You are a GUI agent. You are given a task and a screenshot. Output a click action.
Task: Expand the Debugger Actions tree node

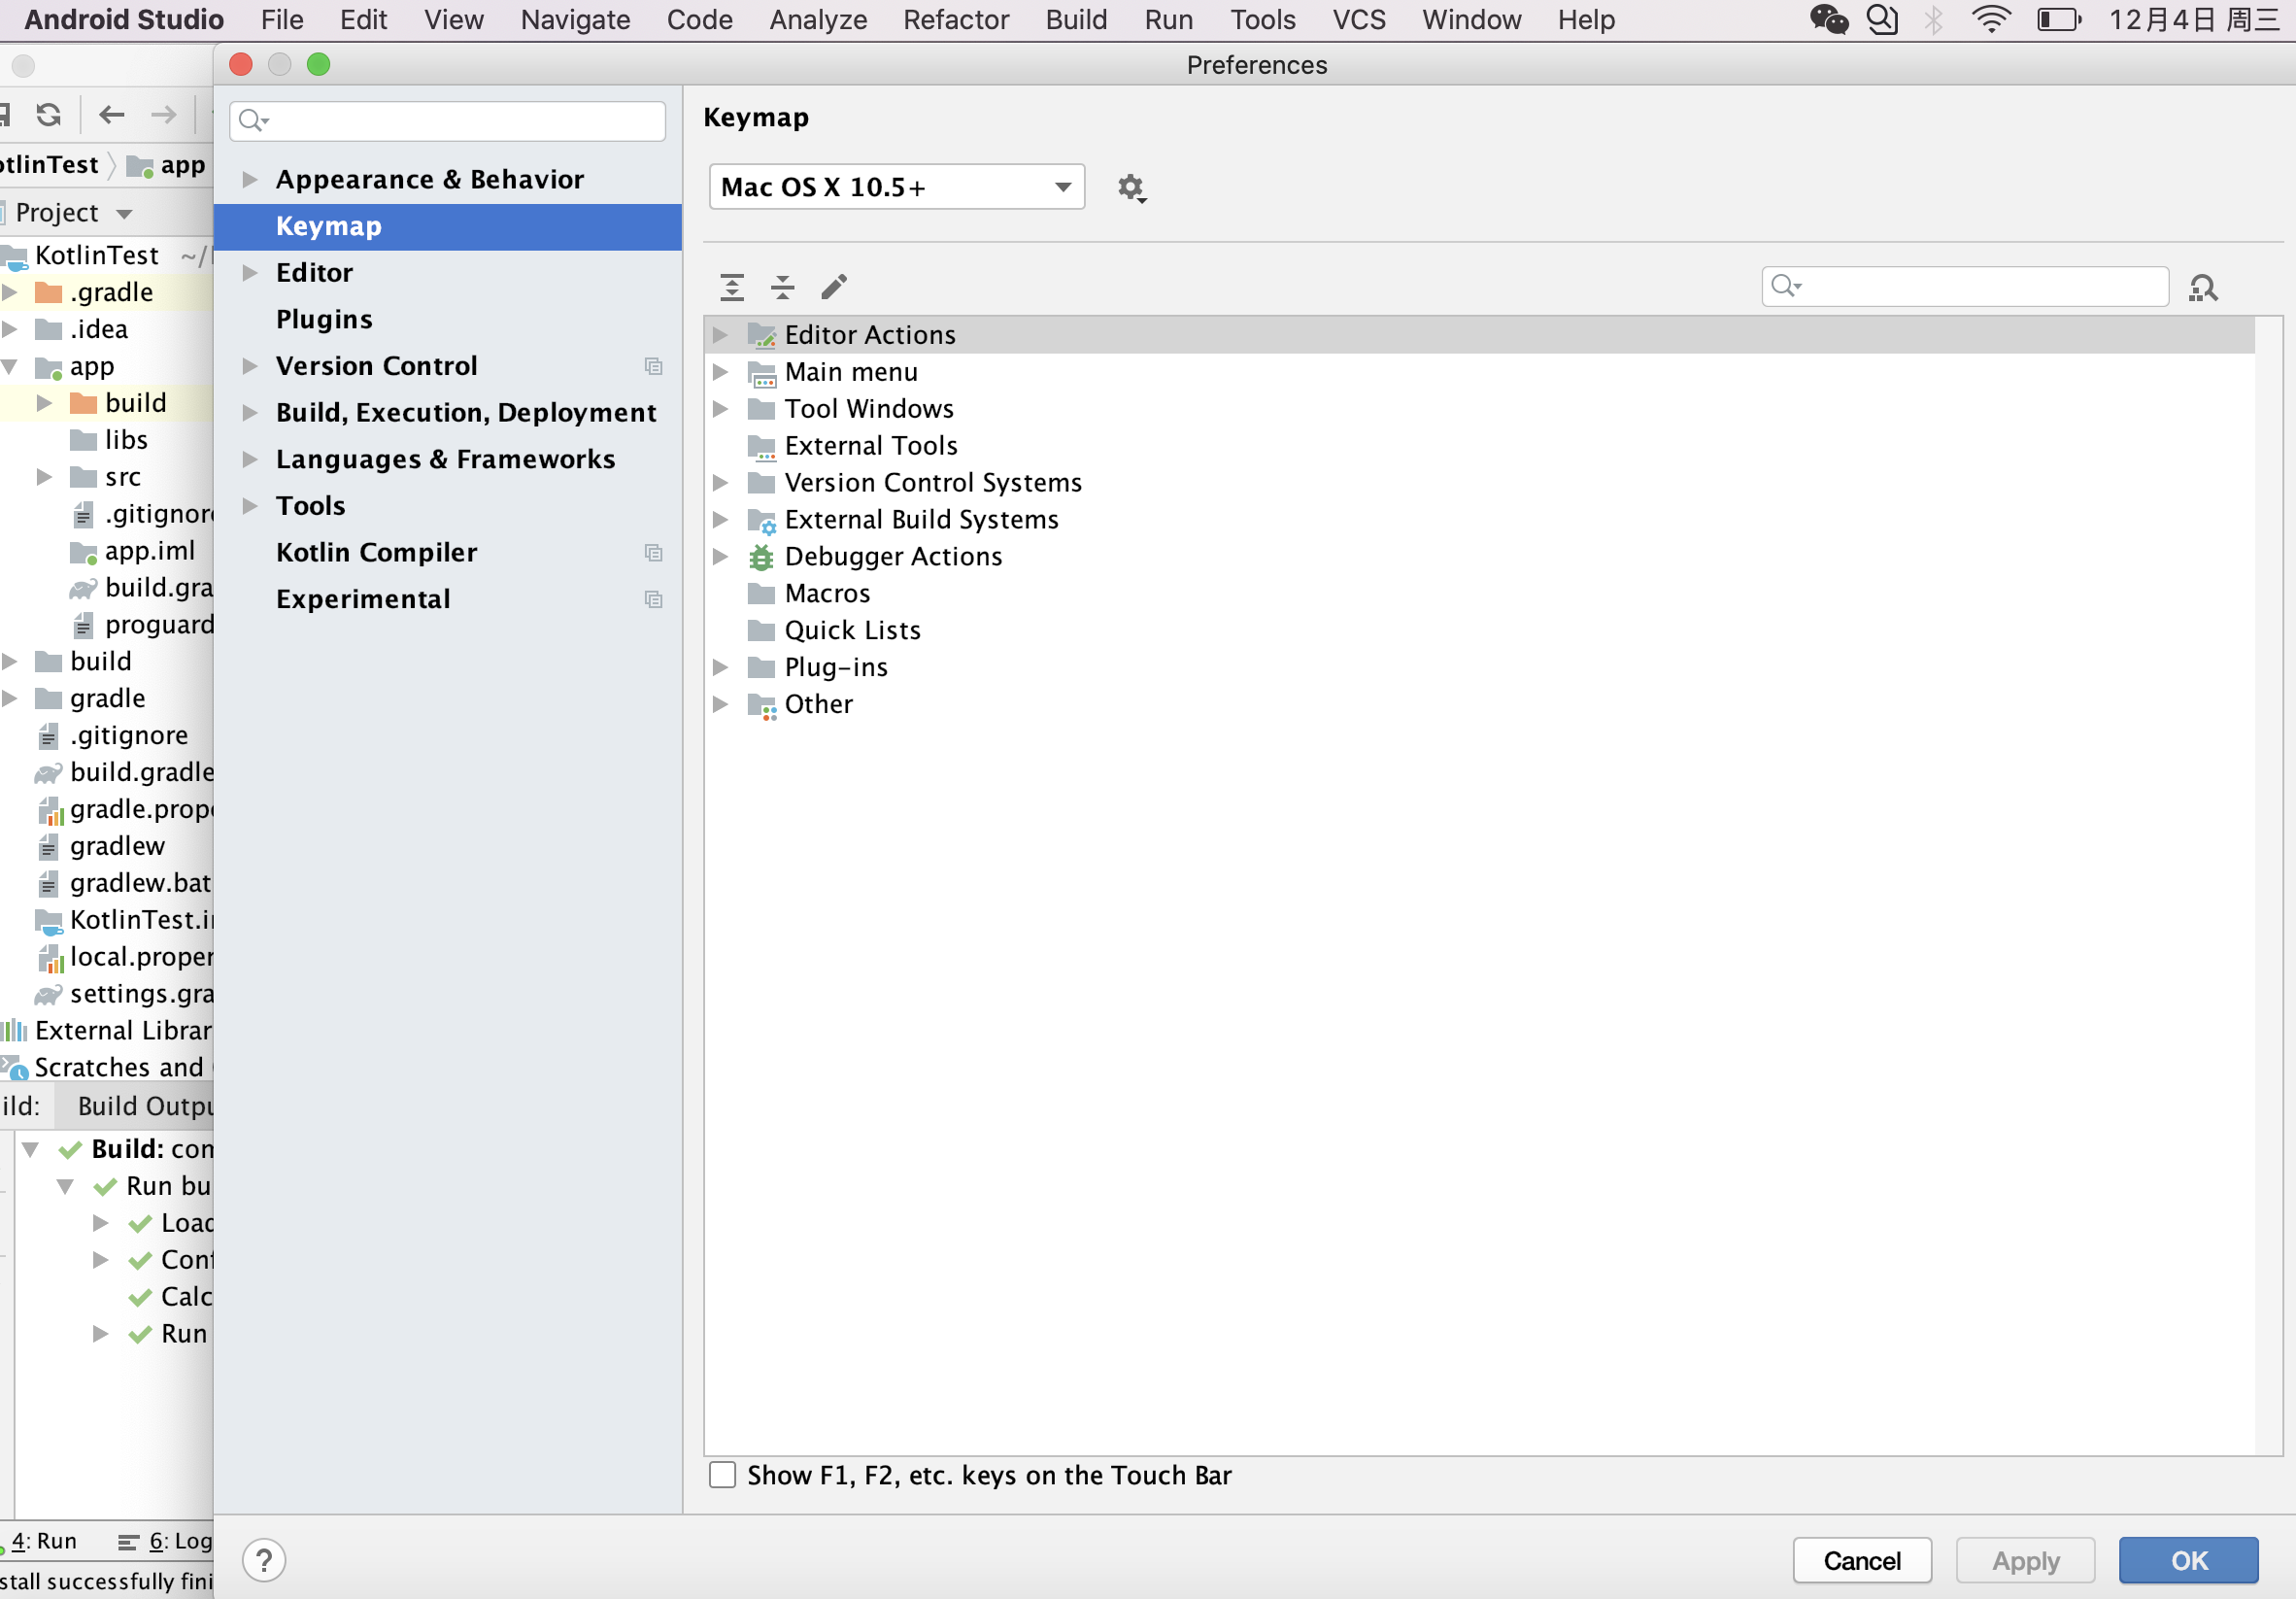click(x=722, y=557)
